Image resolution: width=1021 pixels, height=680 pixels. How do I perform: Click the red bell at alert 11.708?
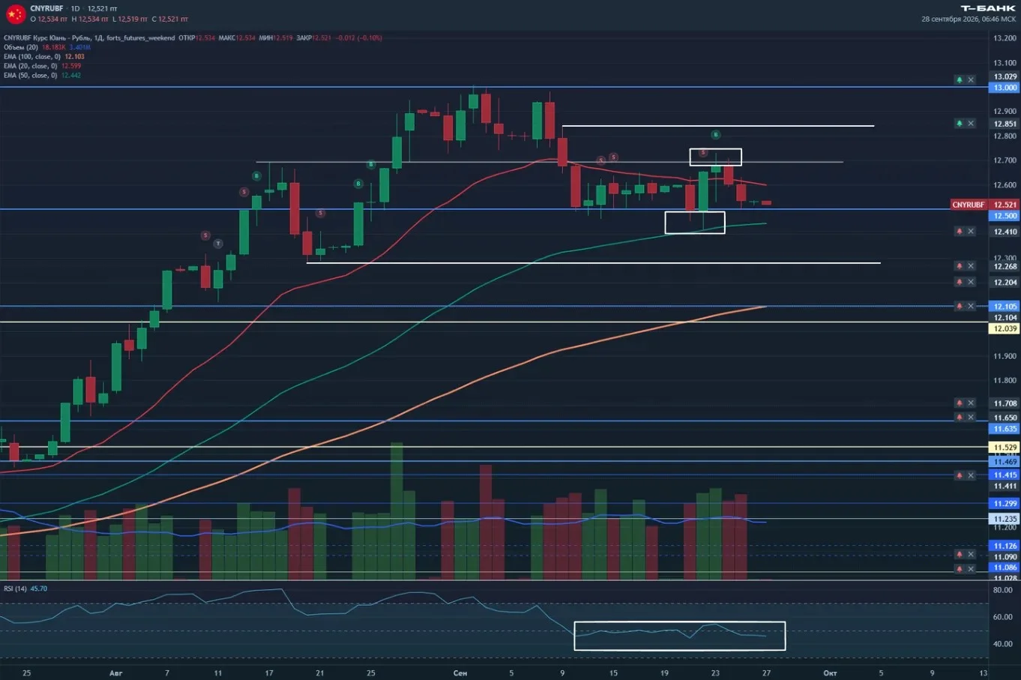coord(960,403)
